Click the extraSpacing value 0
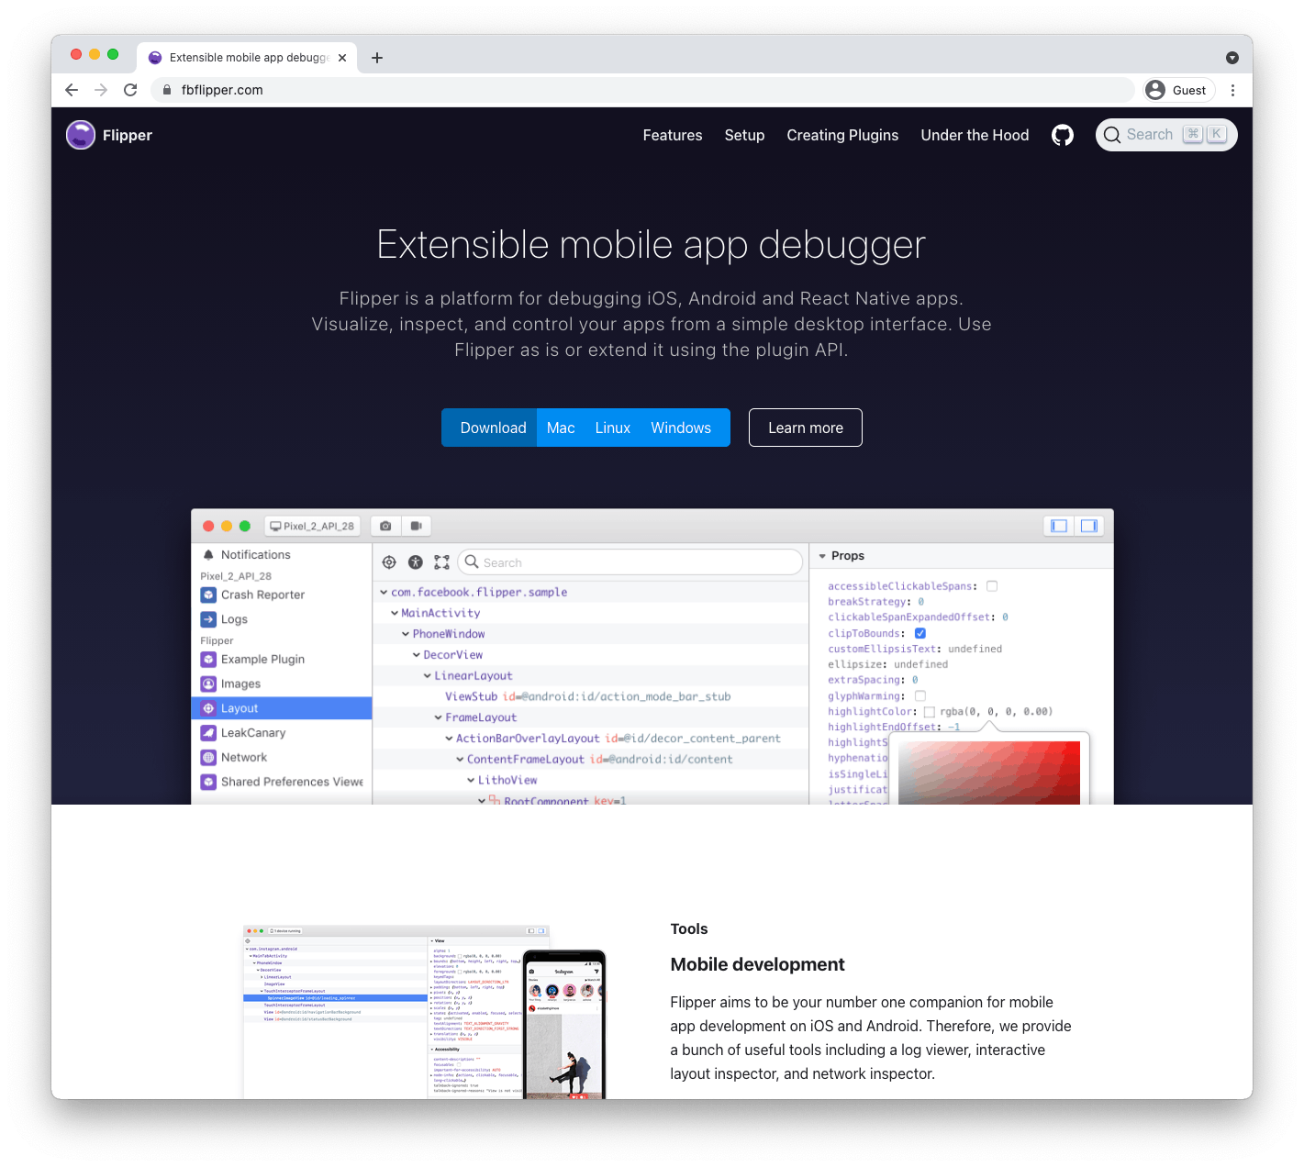The image size is (1304, 1167). (915, 680)
